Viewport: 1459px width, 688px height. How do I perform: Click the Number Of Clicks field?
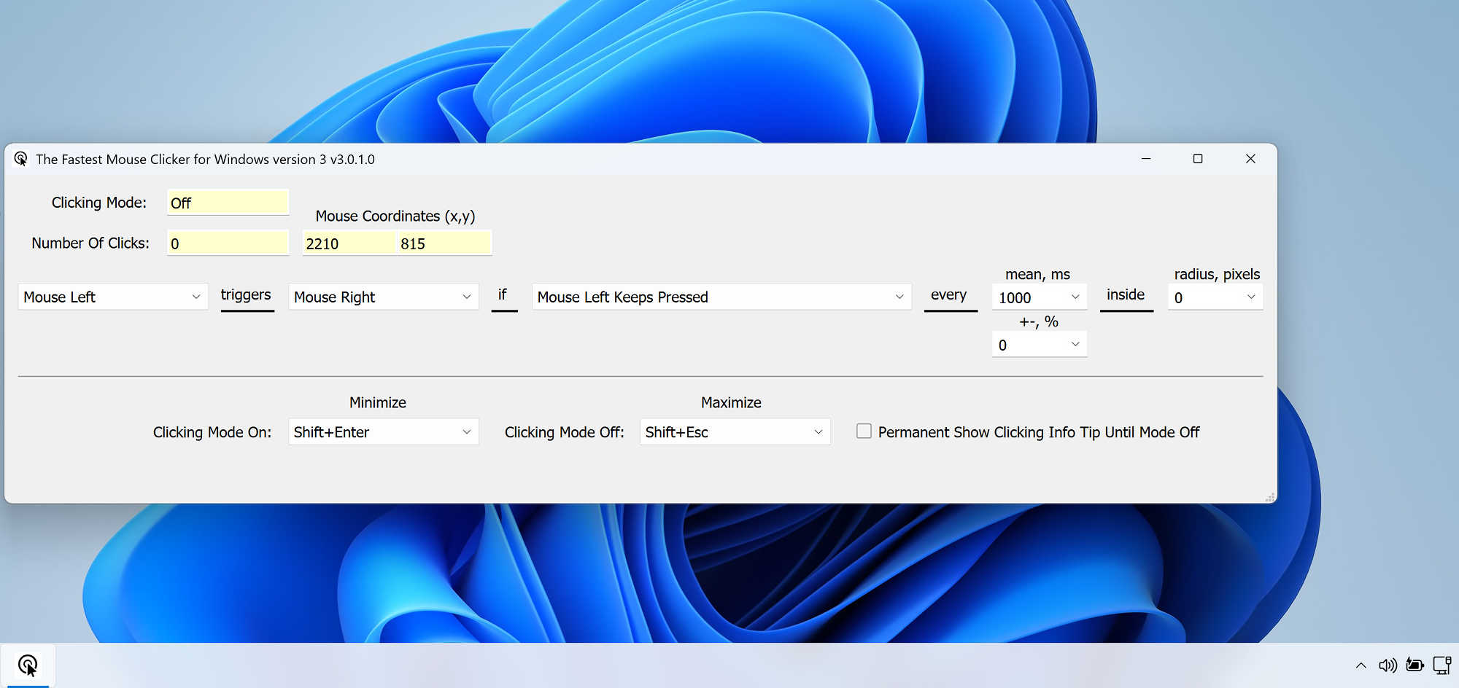tap(228, 243)
